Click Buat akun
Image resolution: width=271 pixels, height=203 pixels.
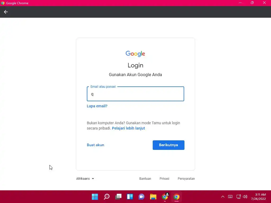[95, 145]
